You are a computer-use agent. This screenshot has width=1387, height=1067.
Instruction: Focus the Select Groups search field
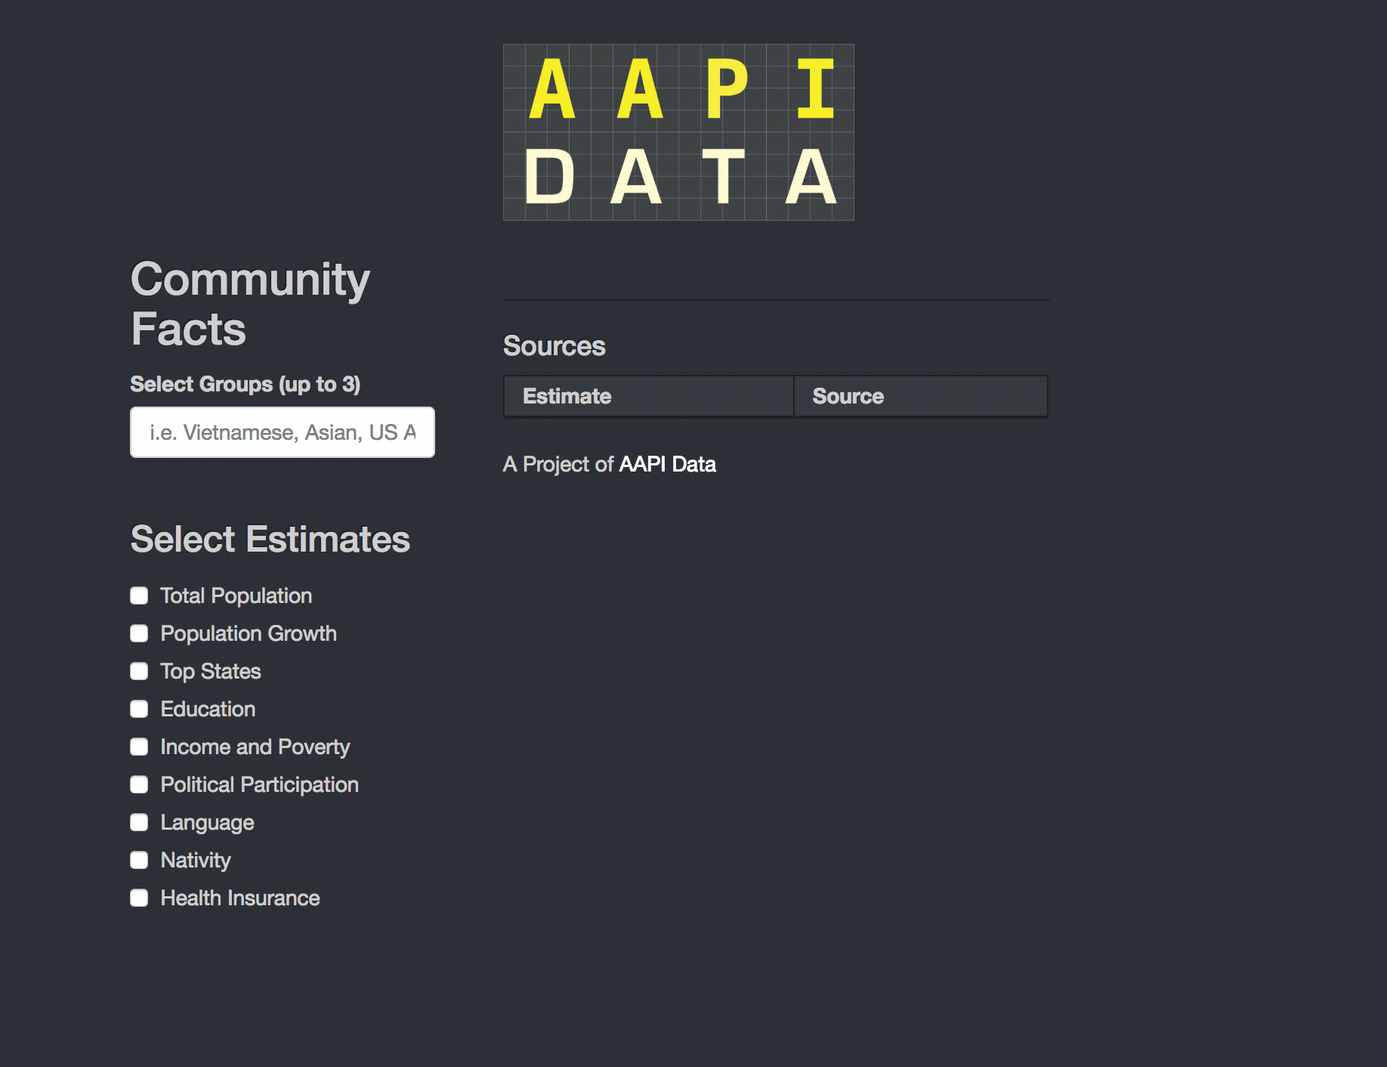[x=283, y=432]
